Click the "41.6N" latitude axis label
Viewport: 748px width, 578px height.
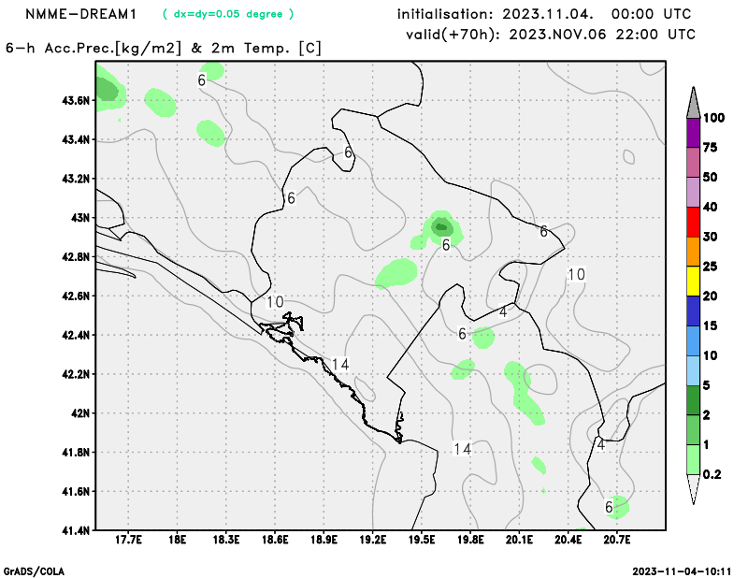coord(76,492)
